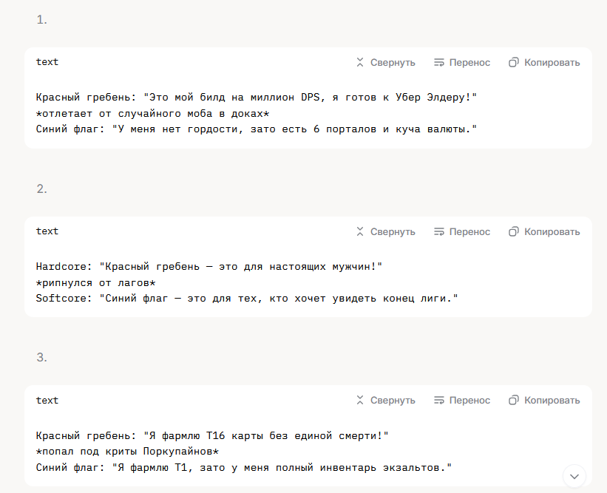
Task: Click the copy icon in code block 2
Action: (x=514, y=231)
